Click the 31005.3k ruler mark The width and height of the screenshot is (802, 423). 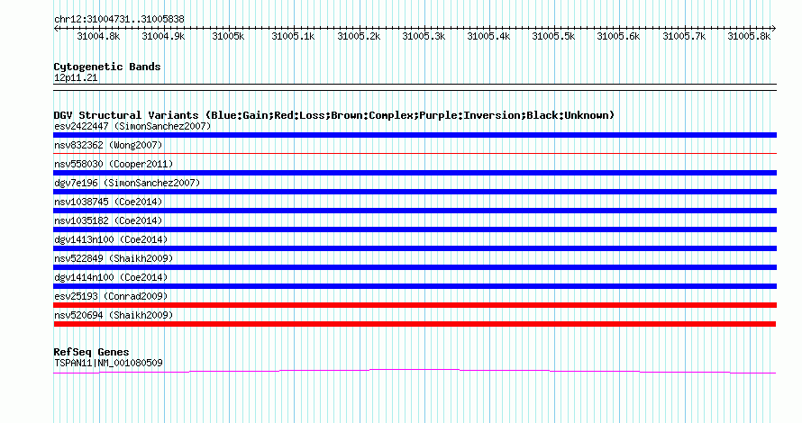click(424, 36)
